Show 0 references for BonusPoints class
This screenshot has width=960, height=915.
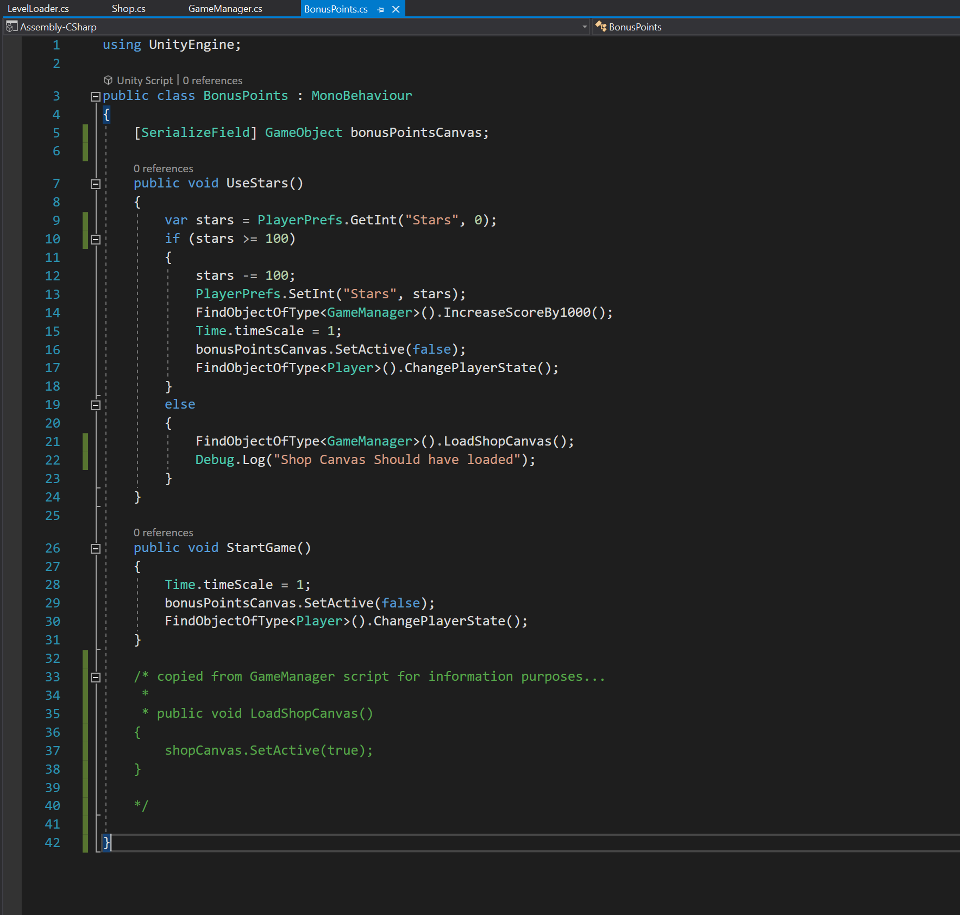point(212,80)
